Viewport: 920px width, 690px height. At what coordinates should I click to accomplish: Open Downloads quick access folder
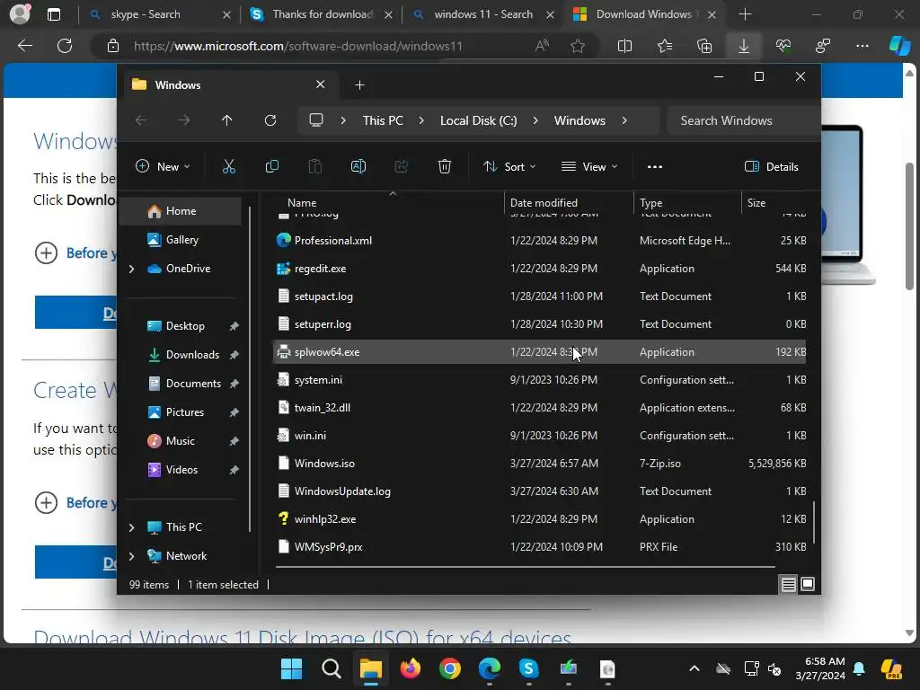point(192,355)
